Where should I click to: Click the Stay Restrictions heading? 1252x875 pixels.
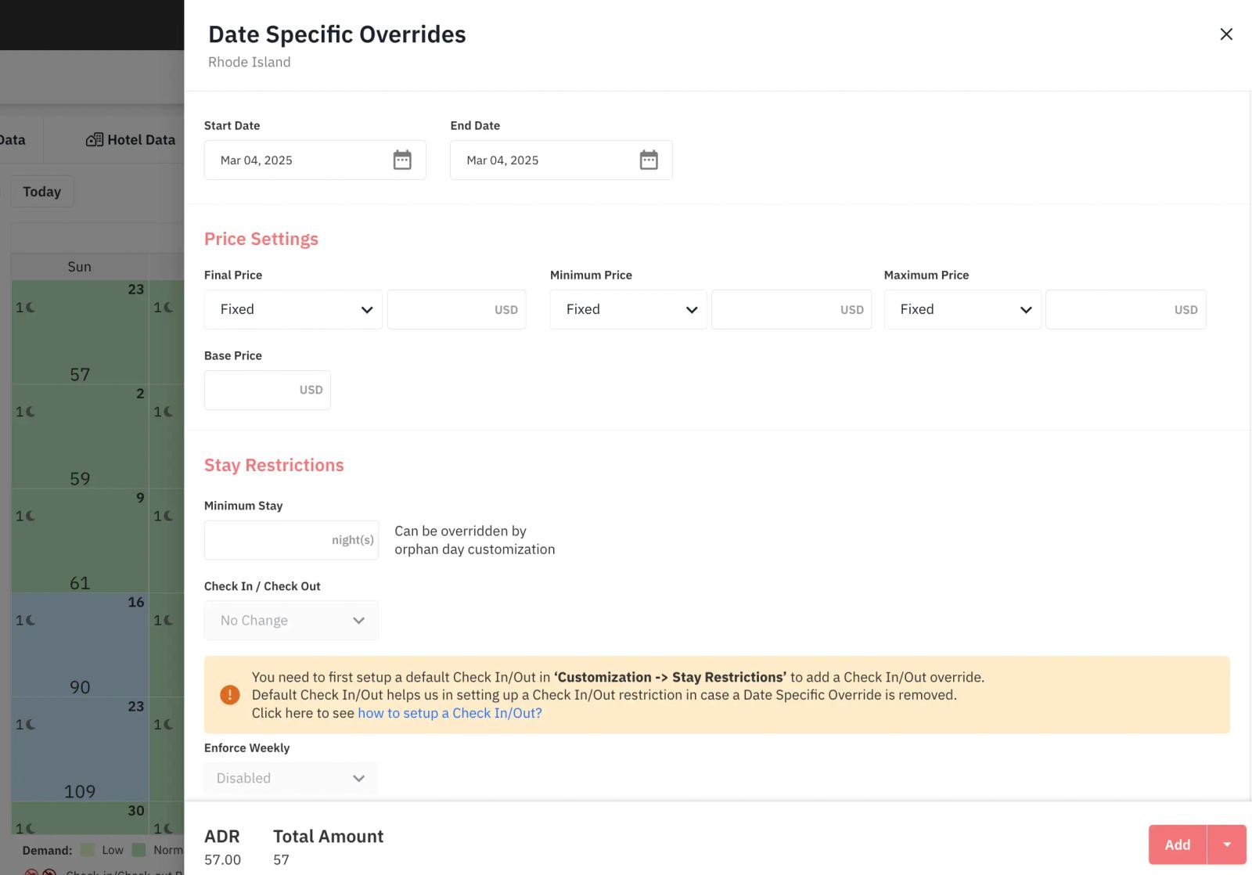(274, 465)
